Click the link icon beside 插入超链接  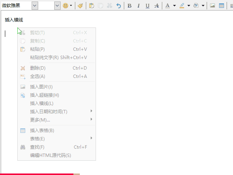pos(23,95)
